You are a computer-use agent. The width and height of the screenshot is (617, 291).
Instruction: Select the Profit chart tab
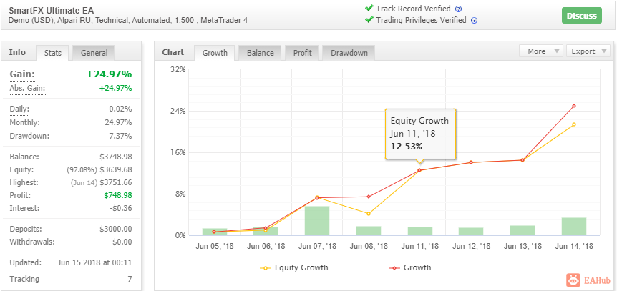(x=302, y=53)
